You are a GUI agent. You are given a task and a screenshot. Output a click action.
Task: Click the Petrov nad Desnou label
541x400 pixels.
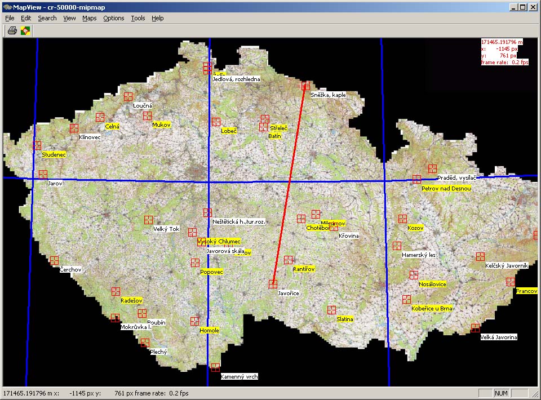446,188
